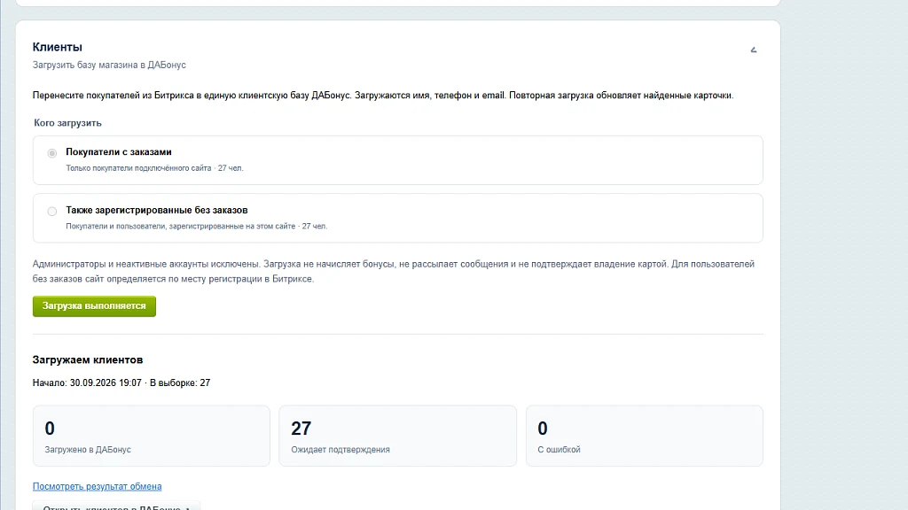
Task: Select Также зарегистрированные без заказов radio button
Action: coord(52,211)
